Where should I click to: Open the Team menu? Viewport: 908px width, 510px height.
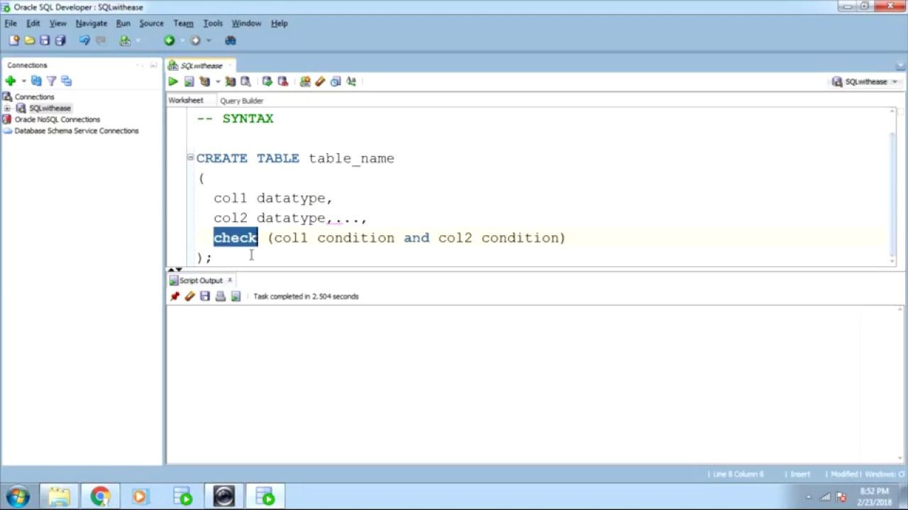pos(184,23)
